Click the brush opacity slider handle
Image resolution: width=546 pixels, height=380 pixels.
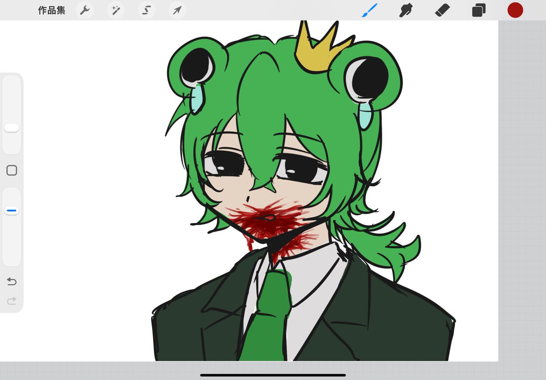[x=12, y=211]
